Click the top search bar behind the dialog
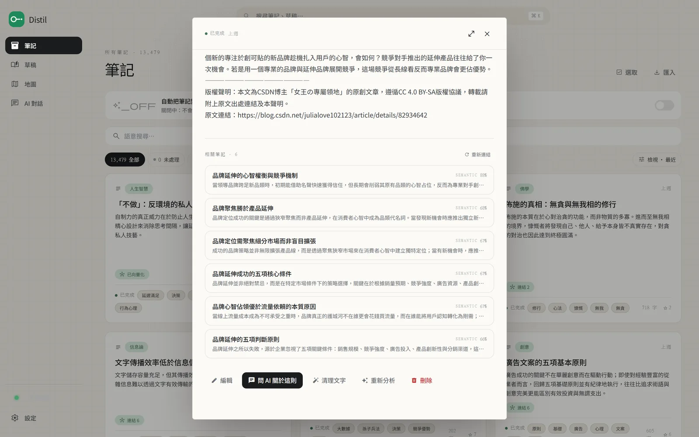699x437 pixels. tap(393, 15)
